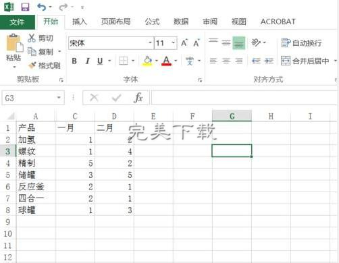339x263 pixels.
Task: Click the 二月 header cell
Action: tap(114, 128)
